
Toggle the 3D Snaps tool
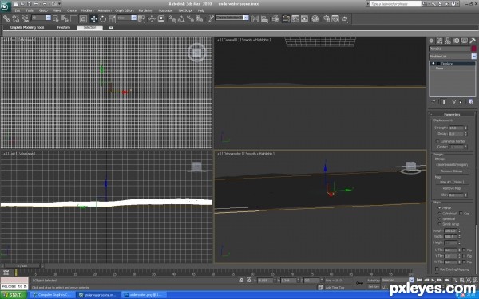coord(172,19)
